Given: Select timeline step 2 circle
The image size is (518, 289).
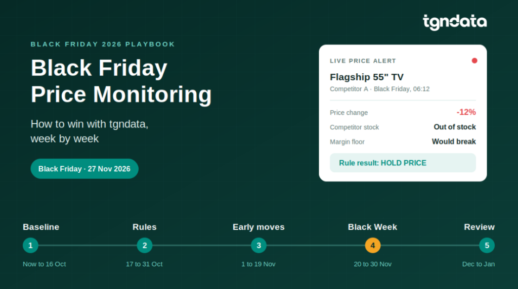Looking at the screenshot, I should pos(145,246).
